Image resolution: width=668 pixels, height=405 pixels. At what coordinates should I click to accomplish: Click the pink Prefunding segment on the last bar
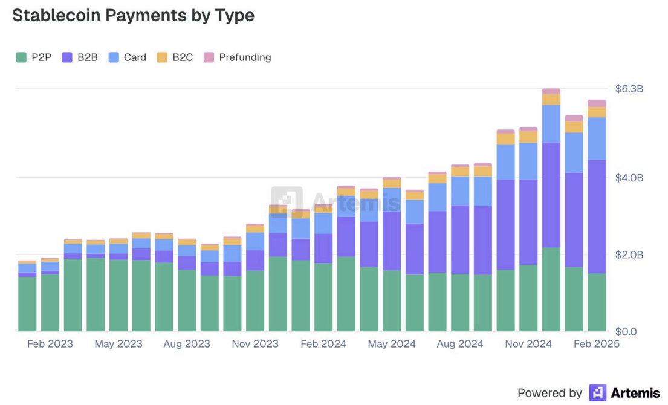pos(596,102)
